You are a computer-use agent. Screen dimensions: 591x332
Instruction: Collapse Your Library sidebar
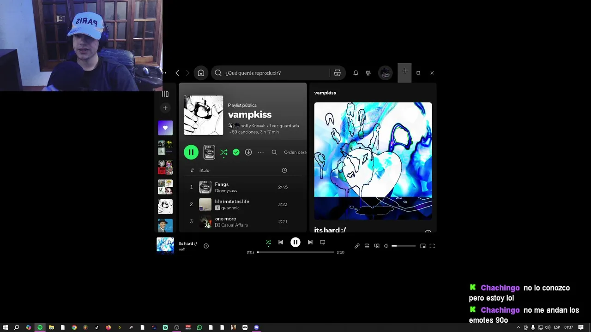(x=165, y=94)
